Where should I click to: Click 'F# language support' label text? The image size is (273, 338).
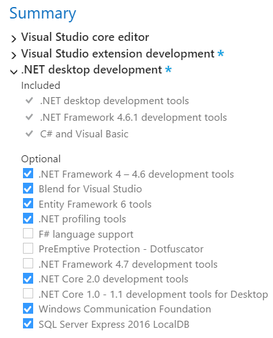(x=86, y=234)
